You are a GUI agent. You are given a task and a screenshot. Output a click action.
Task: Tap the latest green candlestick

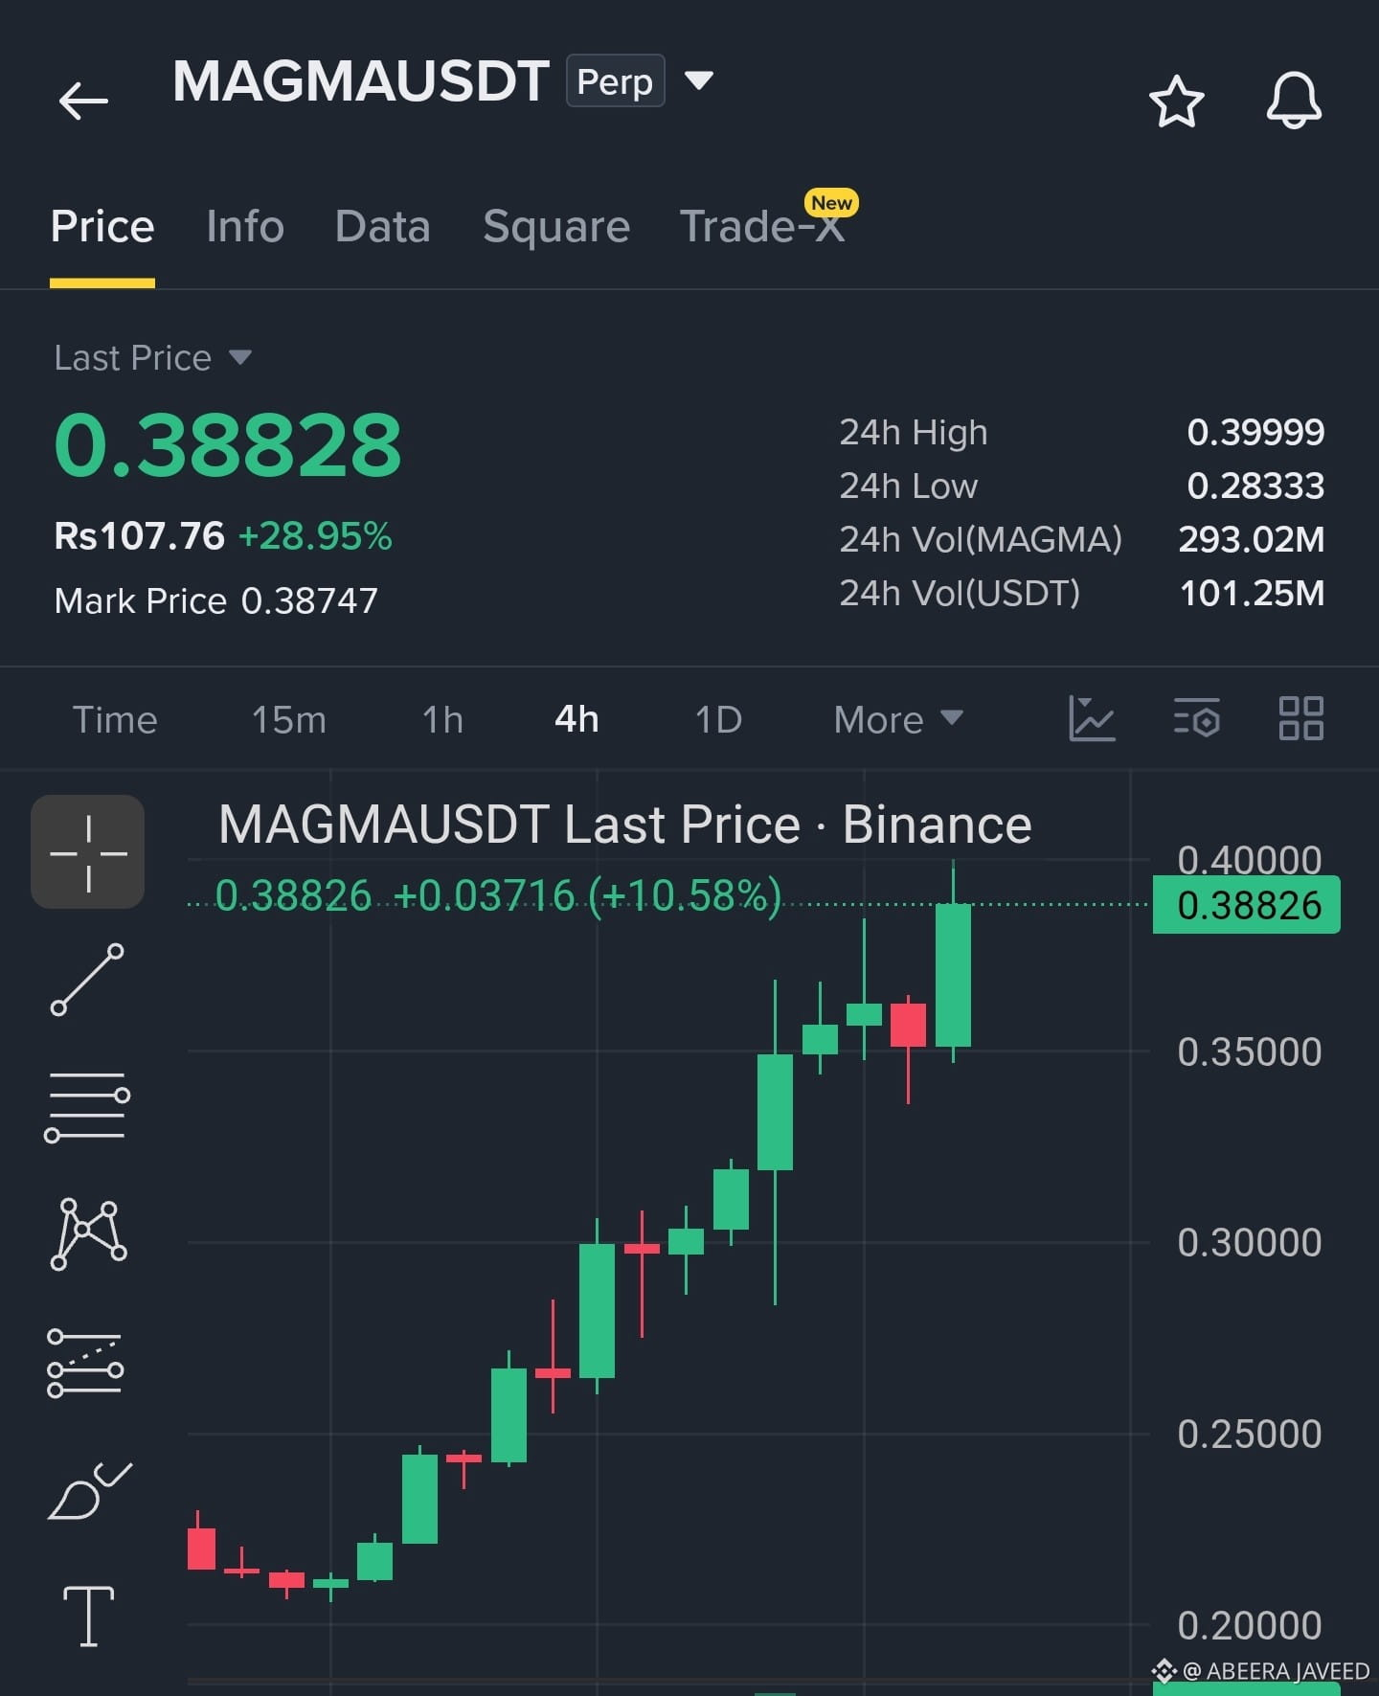click(x=953, y=975)
